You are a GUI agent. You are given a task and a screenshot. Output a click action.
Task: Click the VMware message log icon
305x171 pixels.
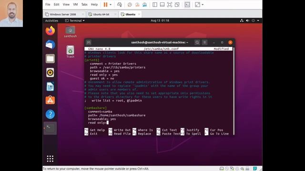[x=255, y=169]
